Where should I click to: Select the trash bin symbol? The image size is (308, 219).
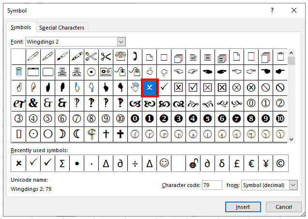point(18,72)
